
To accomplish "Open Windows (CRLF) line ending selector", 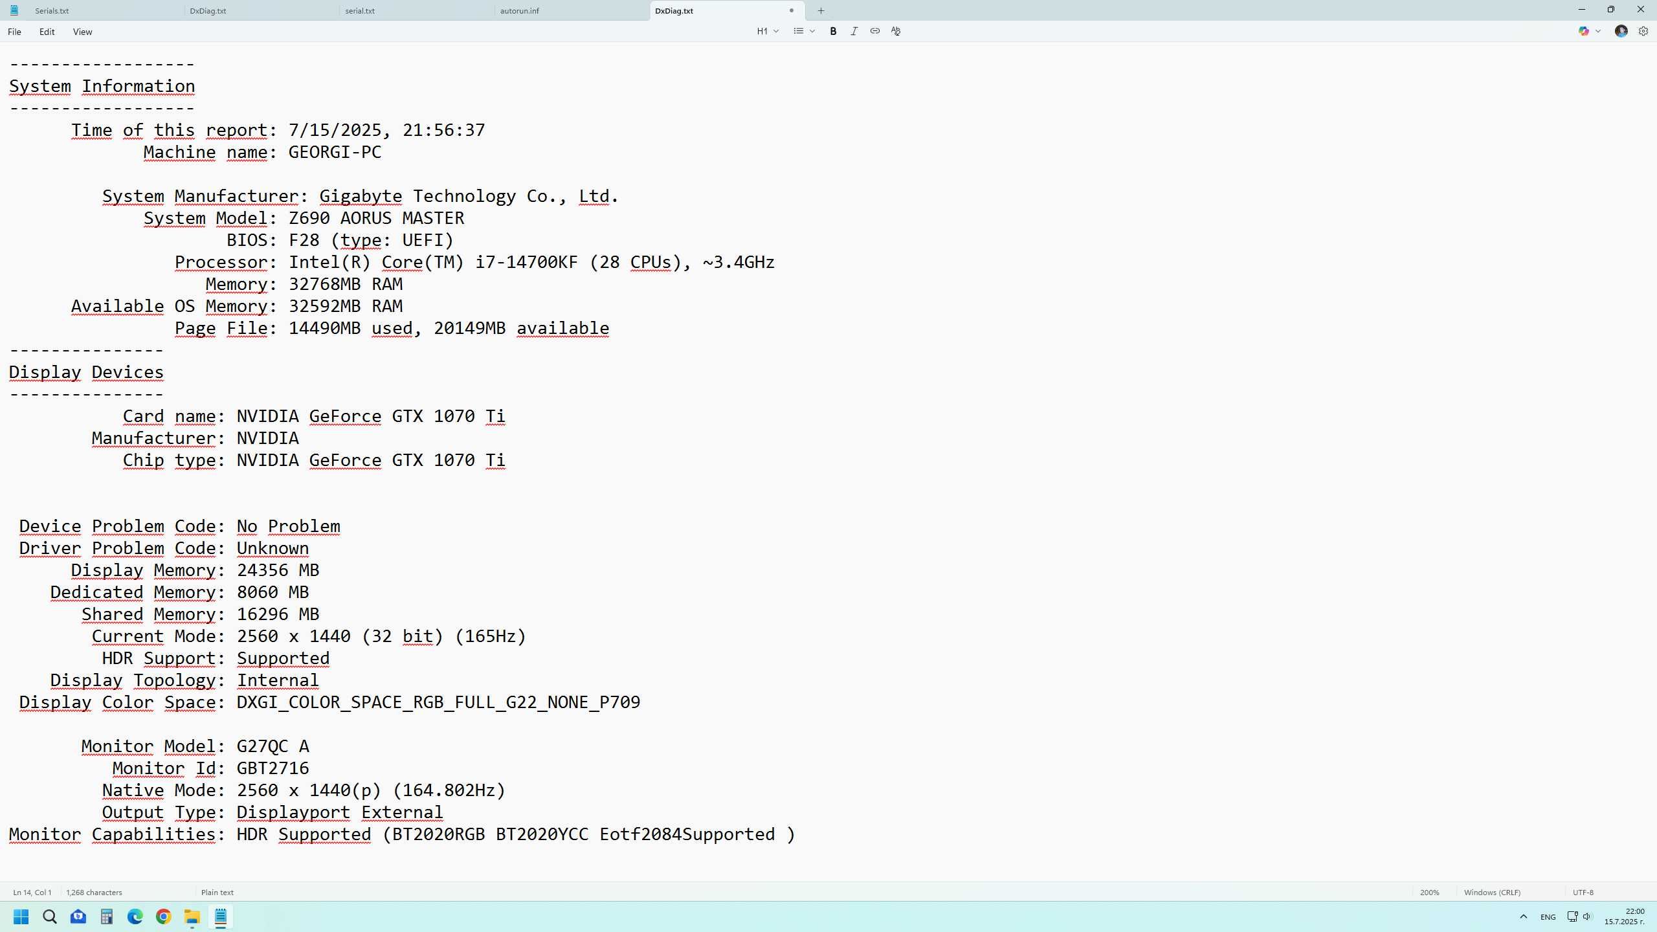I will 1492,893.
